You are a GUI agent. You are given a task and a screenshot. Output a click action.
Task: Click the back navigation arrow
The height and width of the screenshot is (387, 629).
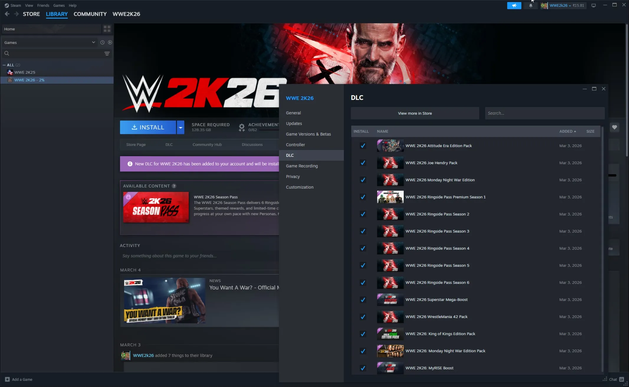coord(7,14)
